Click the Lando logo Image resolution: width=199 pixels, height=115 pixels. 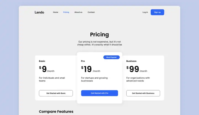39,12
